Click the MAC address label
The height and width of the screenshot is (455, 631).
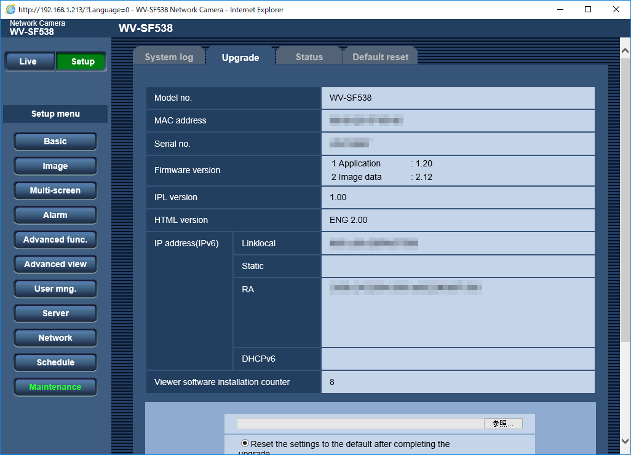[x=180, y=120]
